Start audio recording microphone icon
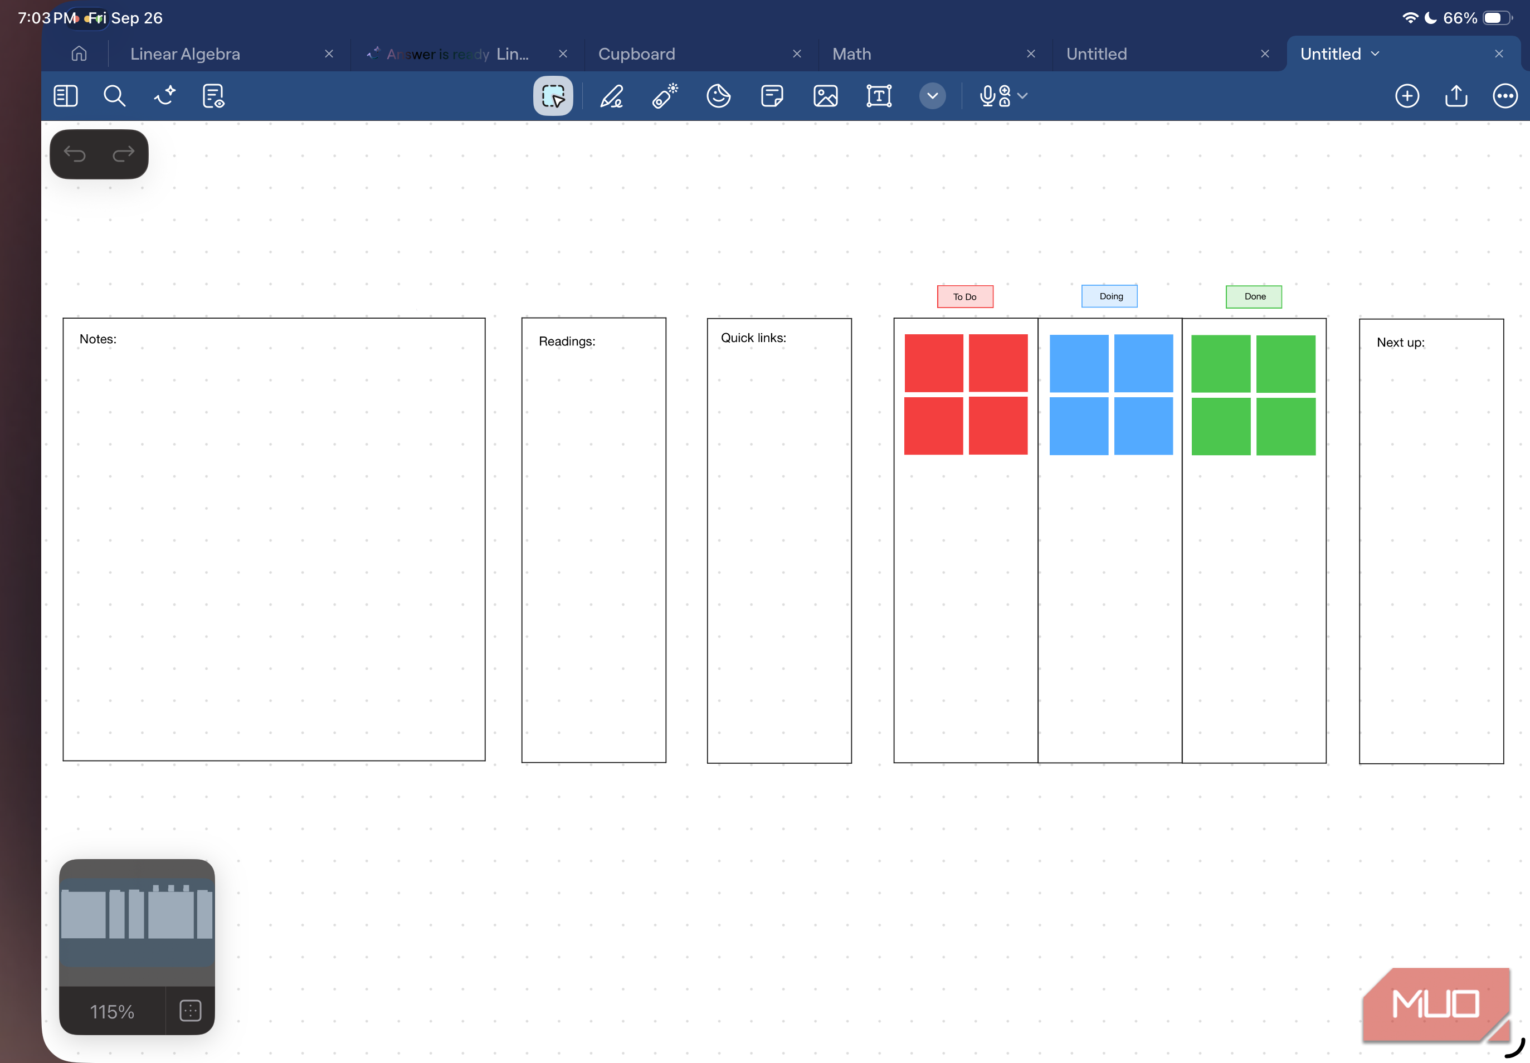The width and height of the screenshot is (1530, 1063). click(x=988, y=96)
